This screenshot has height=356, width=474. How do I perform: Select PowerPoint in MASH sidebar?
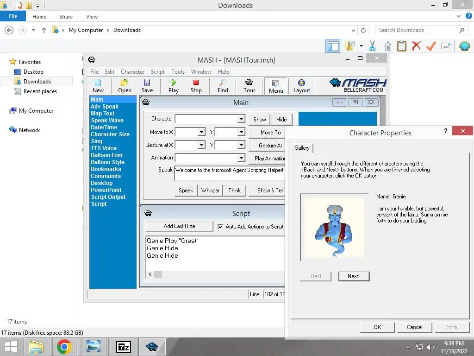pyautogui.click(x=106, y=190)
